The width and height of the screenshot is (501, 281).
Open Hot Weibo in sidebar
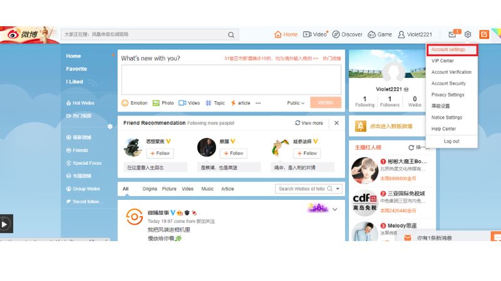(x=80, y=103)
